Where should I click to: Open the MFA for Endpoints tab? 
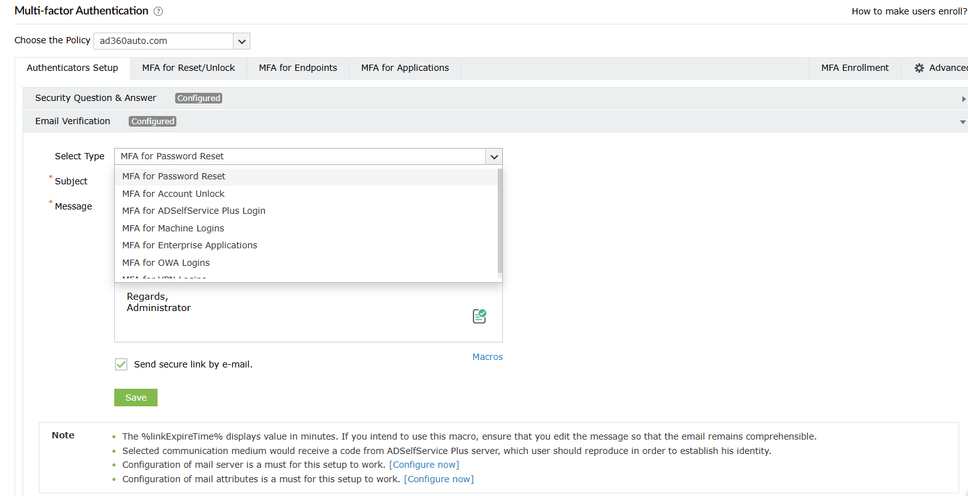tap(298, 68)
